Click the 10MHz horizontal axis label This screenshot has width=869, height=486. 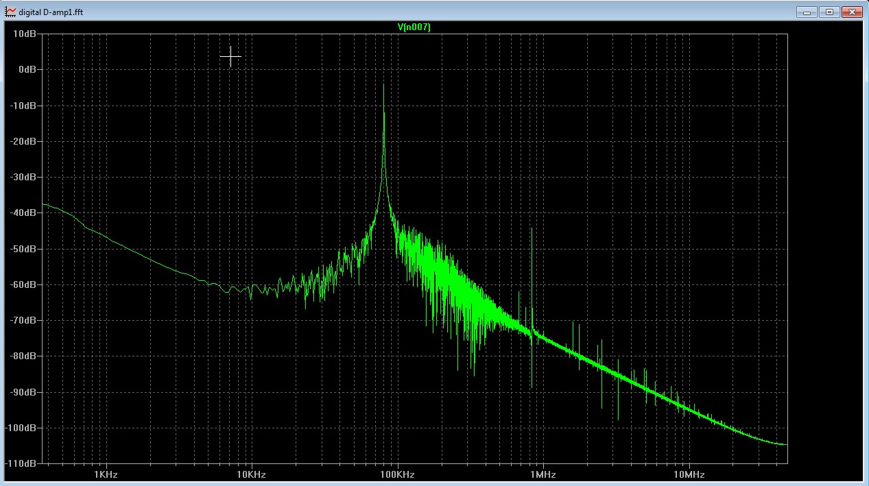[689, 474]
